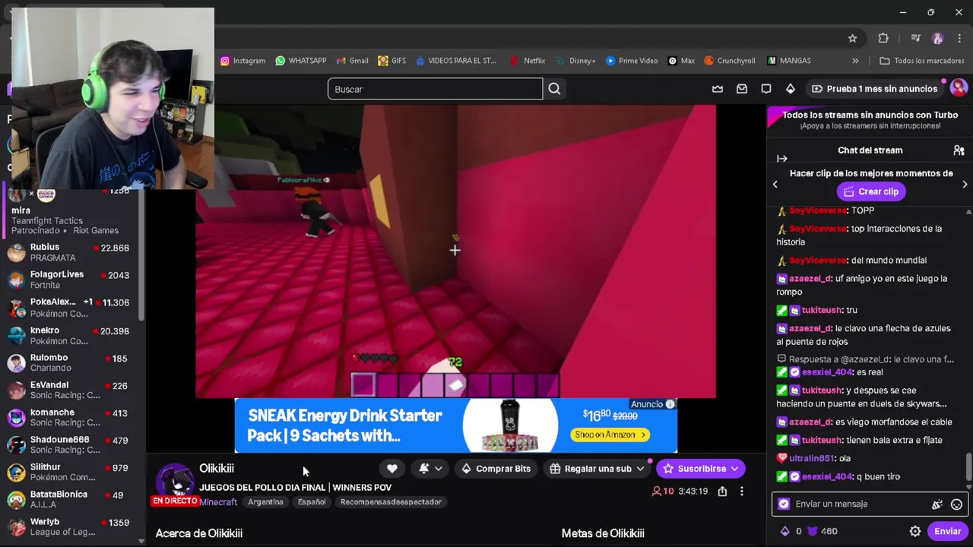Expand Suscribirse dropdown arrow
973x547 pixels.
737,469
